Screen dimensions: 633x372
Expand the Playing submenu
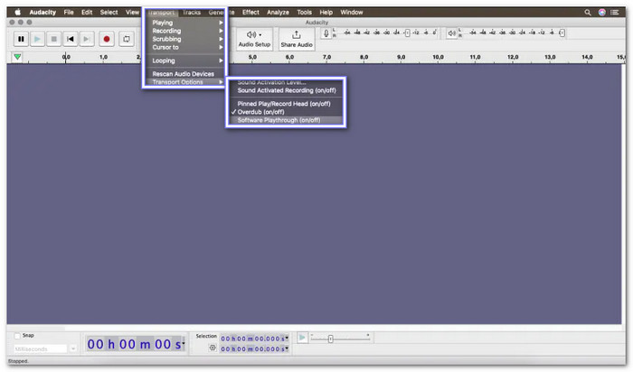tap(184, 23)
